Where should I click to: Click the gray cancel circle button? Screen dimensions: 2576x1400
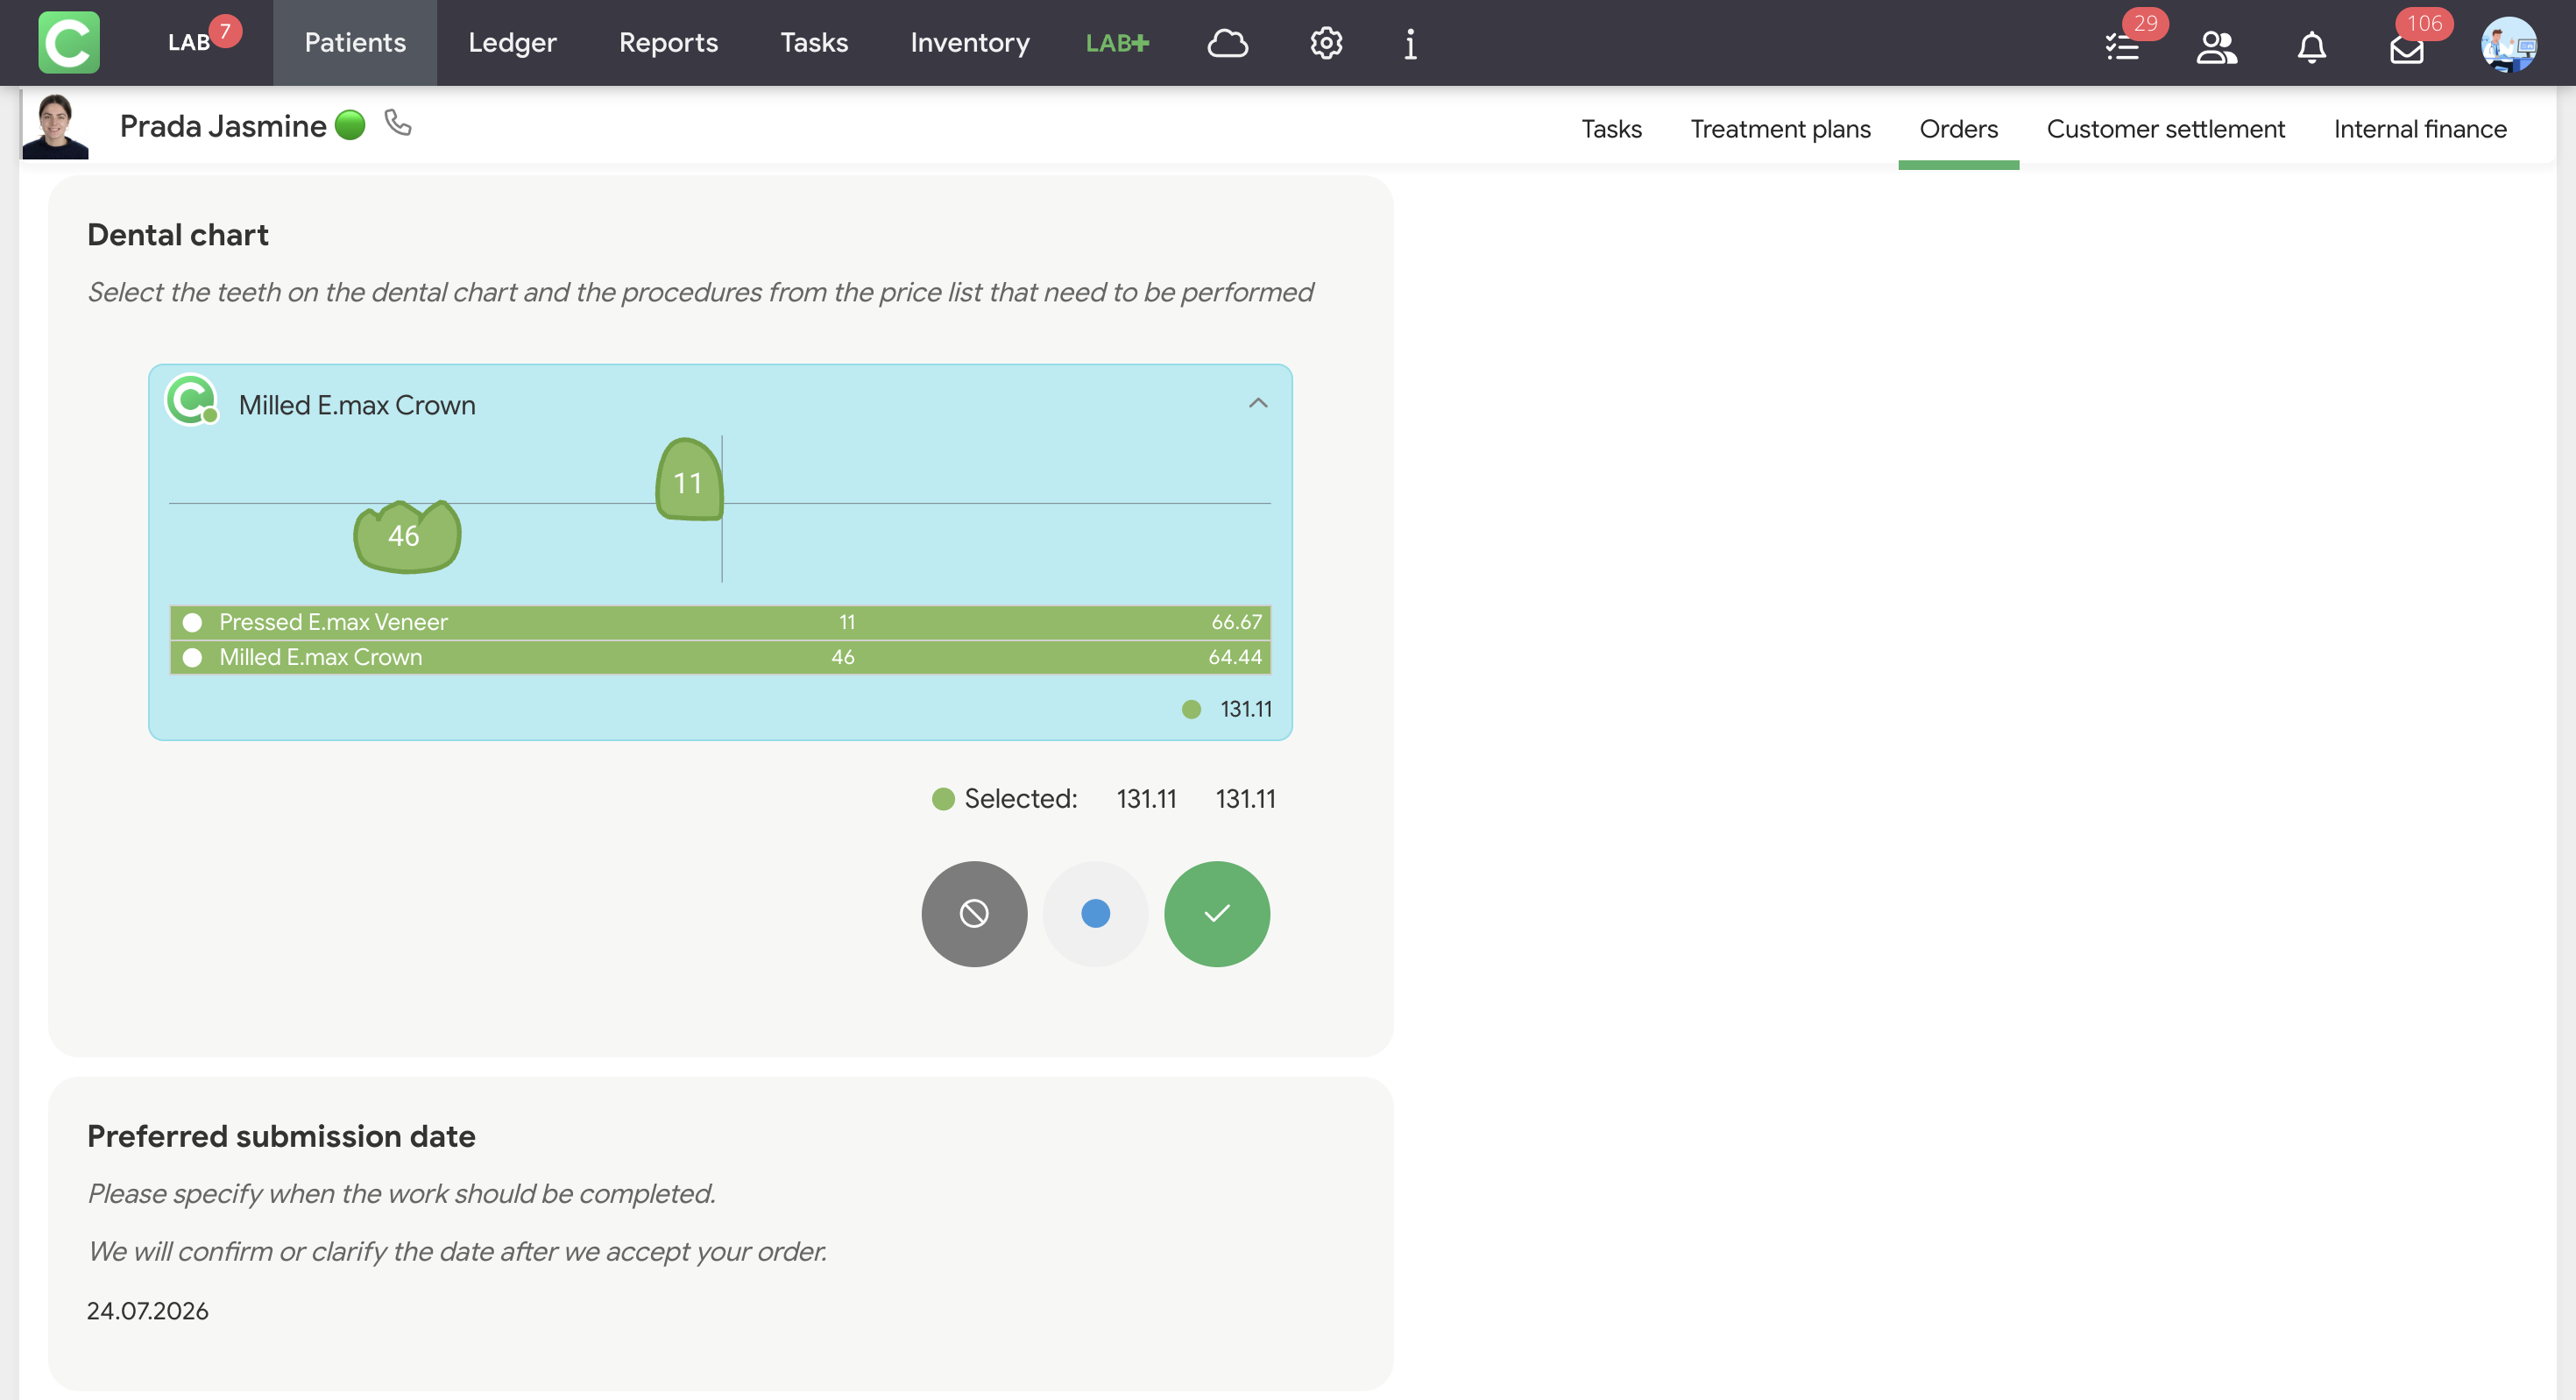point(974,914)
